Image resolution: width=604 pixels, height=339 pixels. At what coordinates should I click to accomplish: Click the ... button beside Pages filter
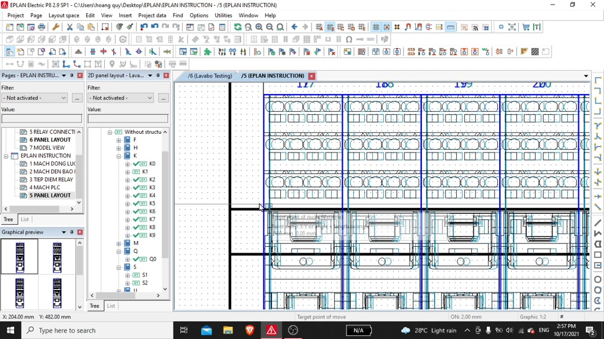(77, 98)
